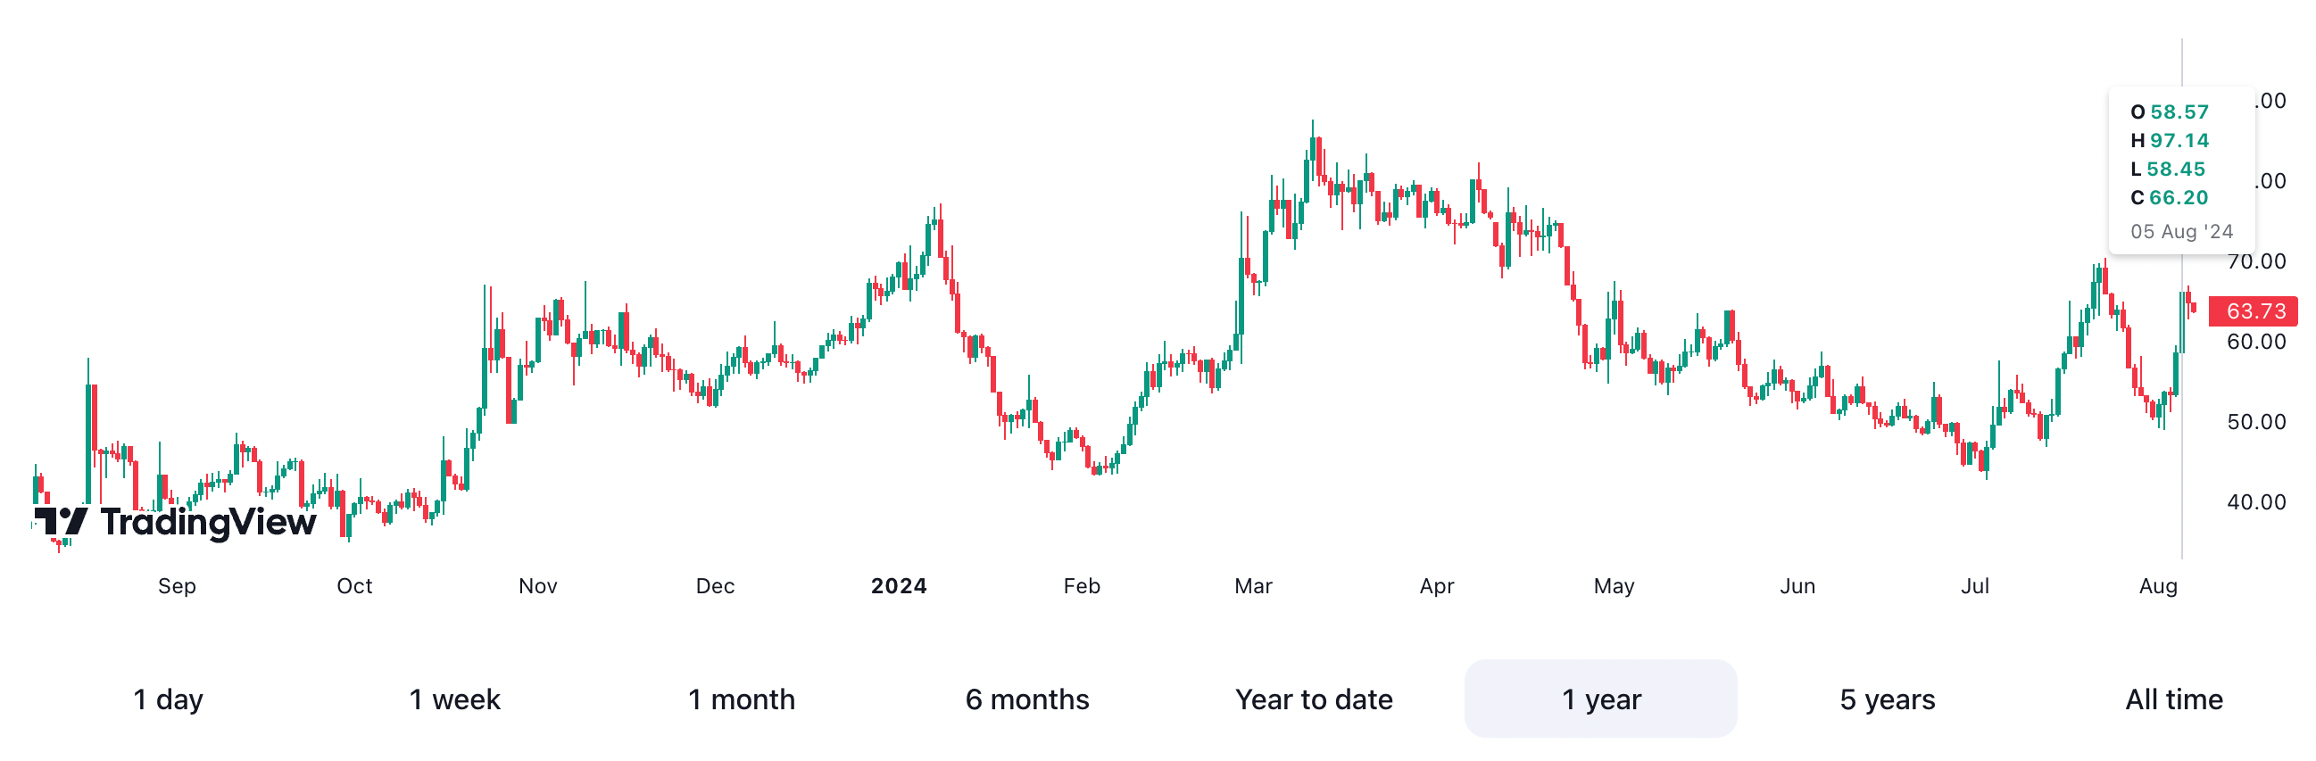Select the 1 day time range
This screenshot has width=2316, height=761.
[x=168, y=699]
